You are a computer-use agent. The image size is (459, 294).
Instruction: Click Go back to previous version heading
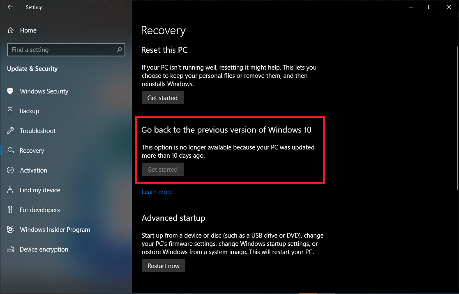click(226, 130)
